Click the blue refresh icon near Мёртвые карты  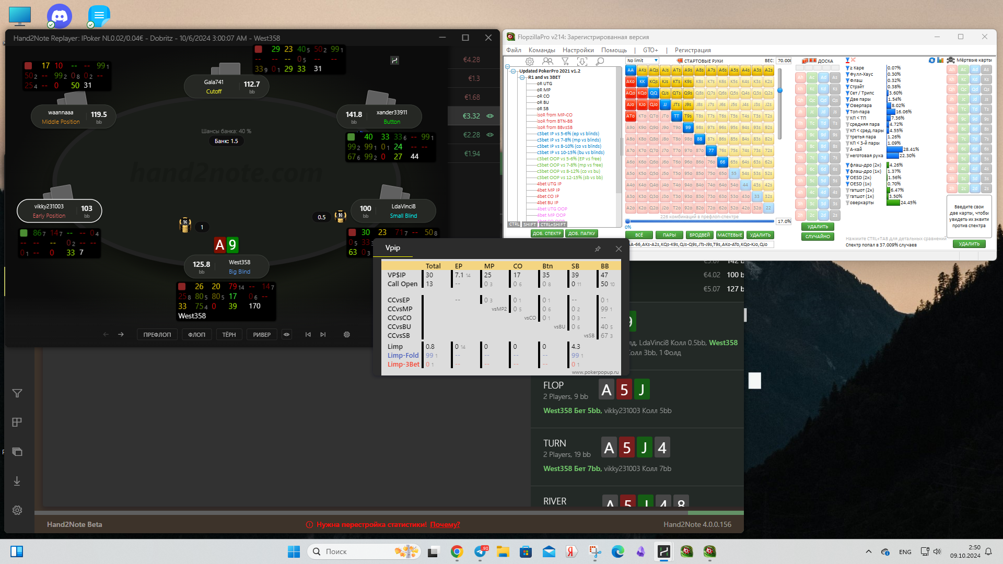click(x=932, y=61)
